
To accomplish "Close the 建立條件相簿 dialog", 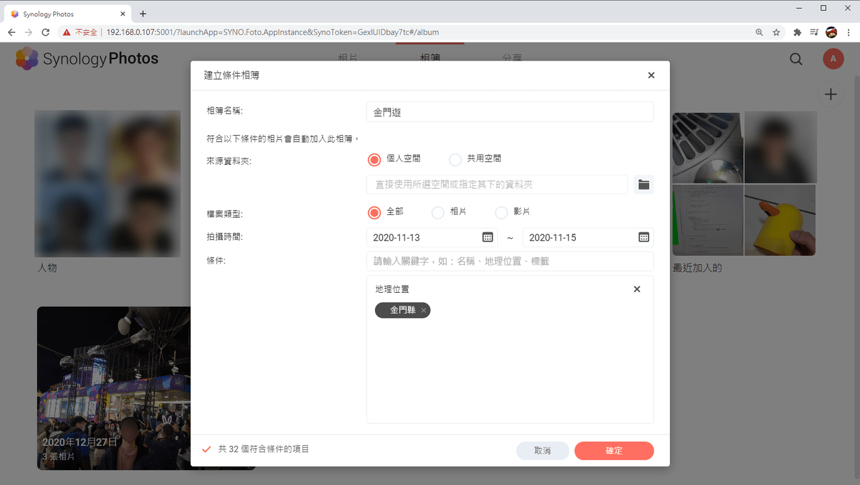I will point(651,75).
